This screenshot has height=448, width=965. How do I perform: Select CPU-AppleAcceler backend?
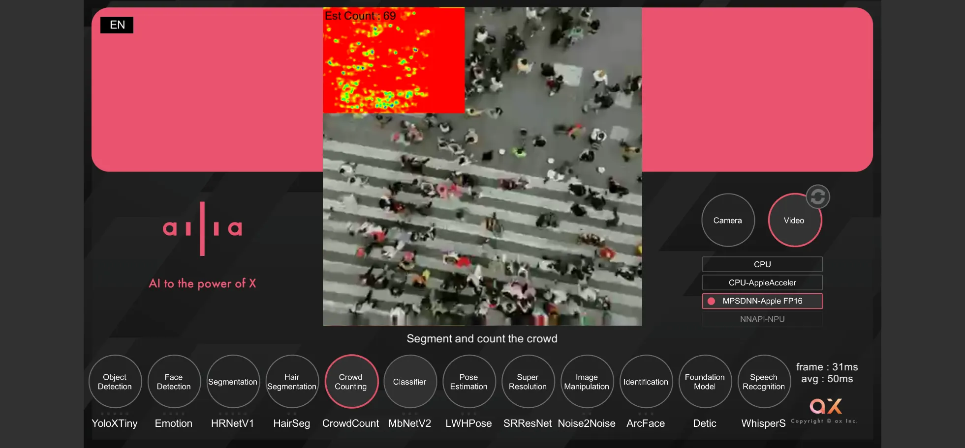762,282
